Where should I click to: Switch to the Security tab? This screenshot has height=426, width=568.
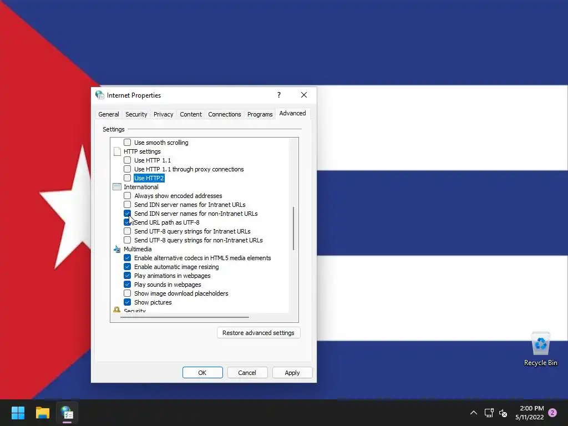click(136, 114)
